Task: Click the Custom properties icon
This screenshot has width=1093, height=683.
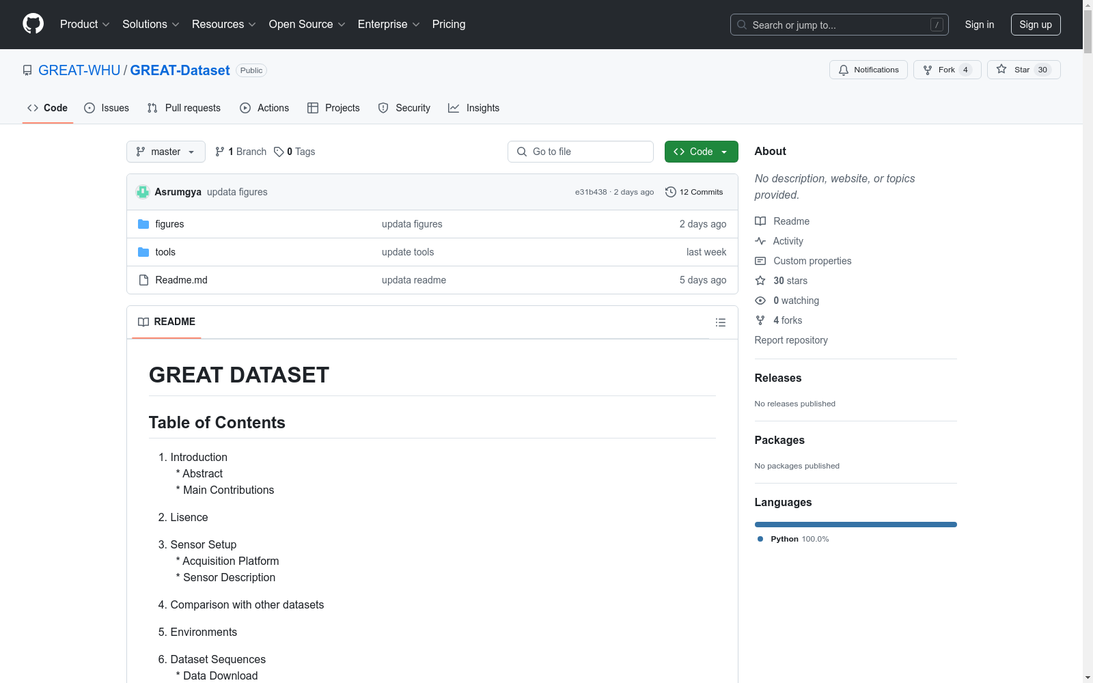Action: click(760, 261)
